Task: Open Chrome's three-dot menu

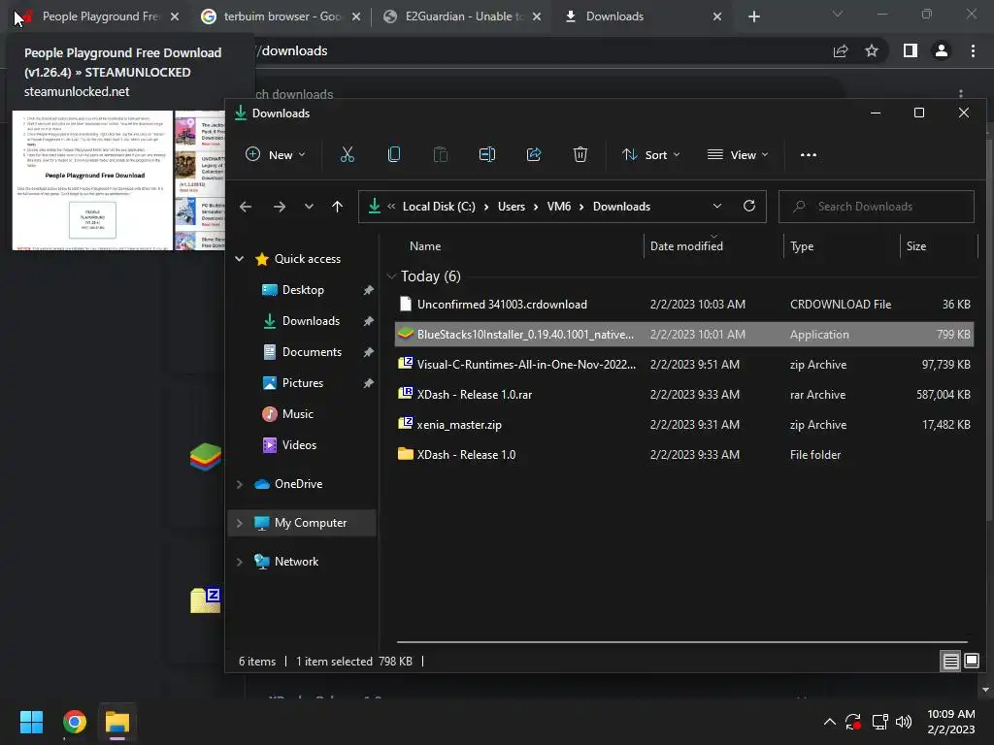Action: click(973, 50)
